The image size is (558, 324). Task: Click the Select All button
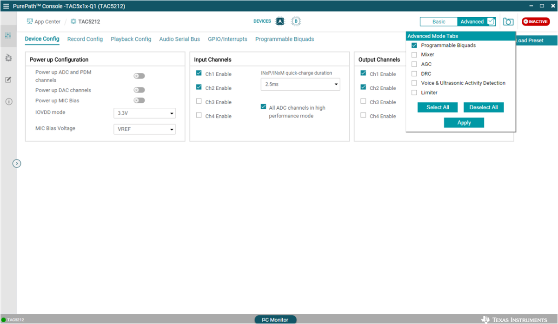point(438,107)
